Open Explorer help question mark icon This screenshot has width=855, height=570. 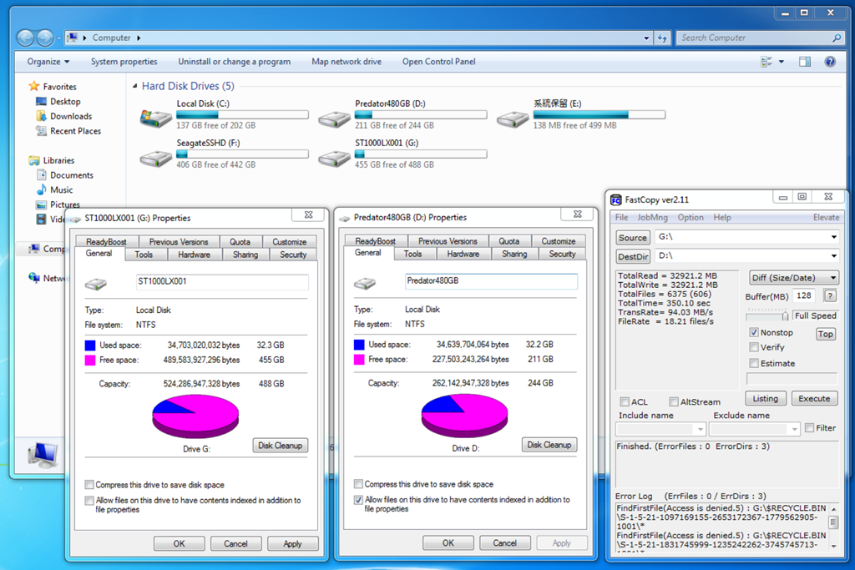tap(830, 62)
